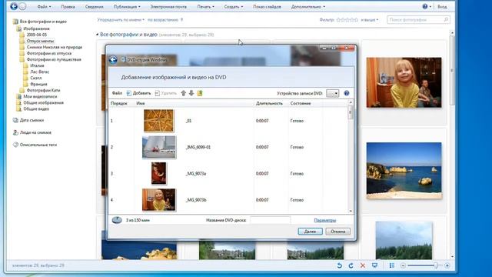Toggle по возрастанию sort order
Viewport: 492px width, 277px height.
coord(163,20)
